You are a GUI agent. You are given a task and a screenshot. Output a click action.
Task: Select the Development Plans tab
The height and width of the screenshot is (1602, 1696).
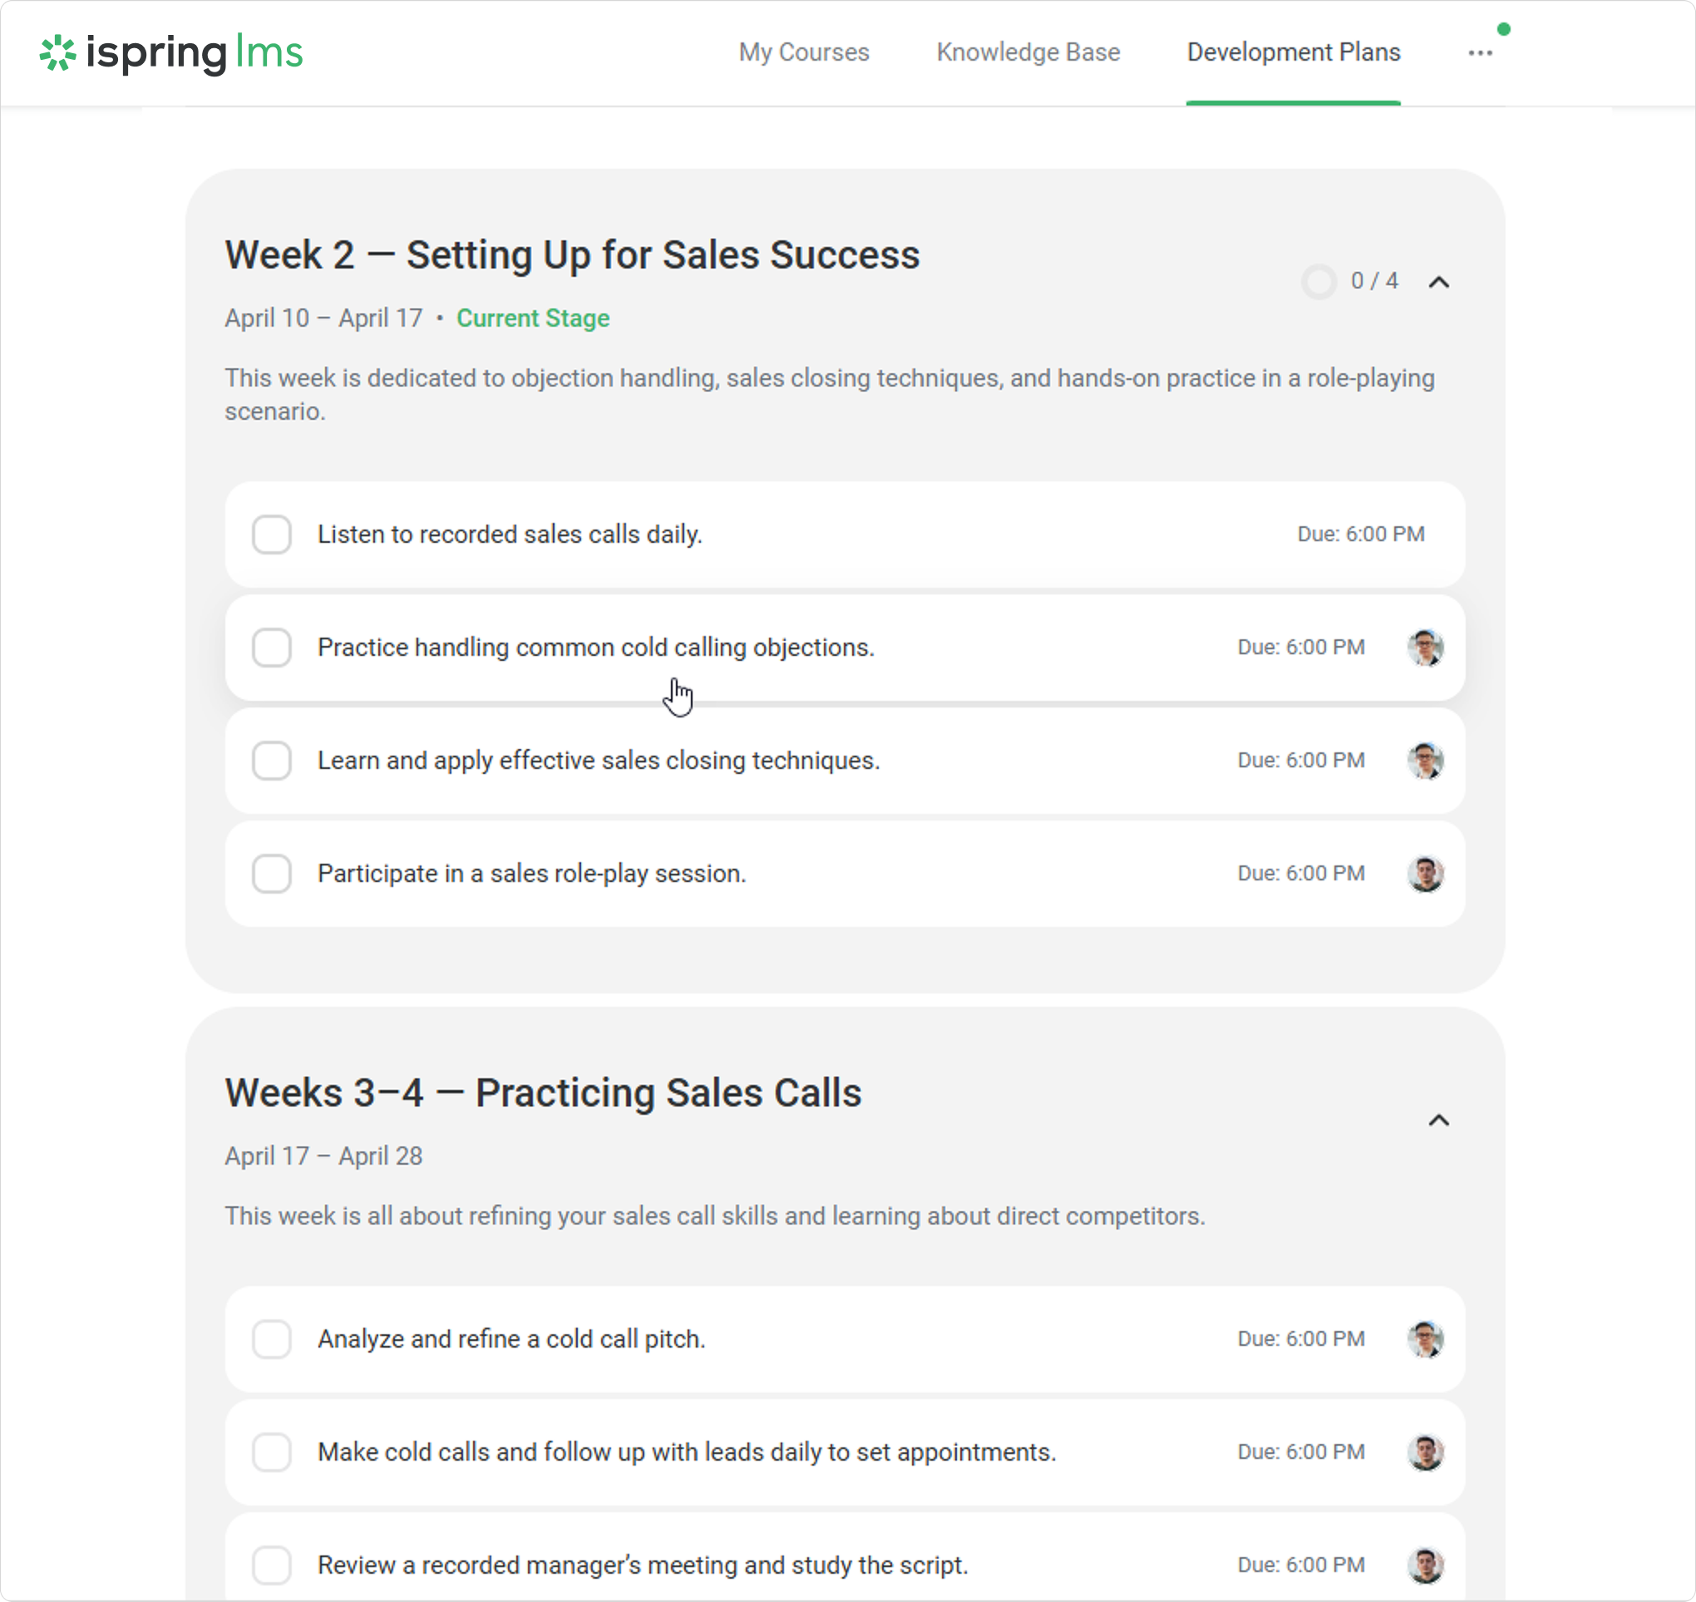[1293, 53]
